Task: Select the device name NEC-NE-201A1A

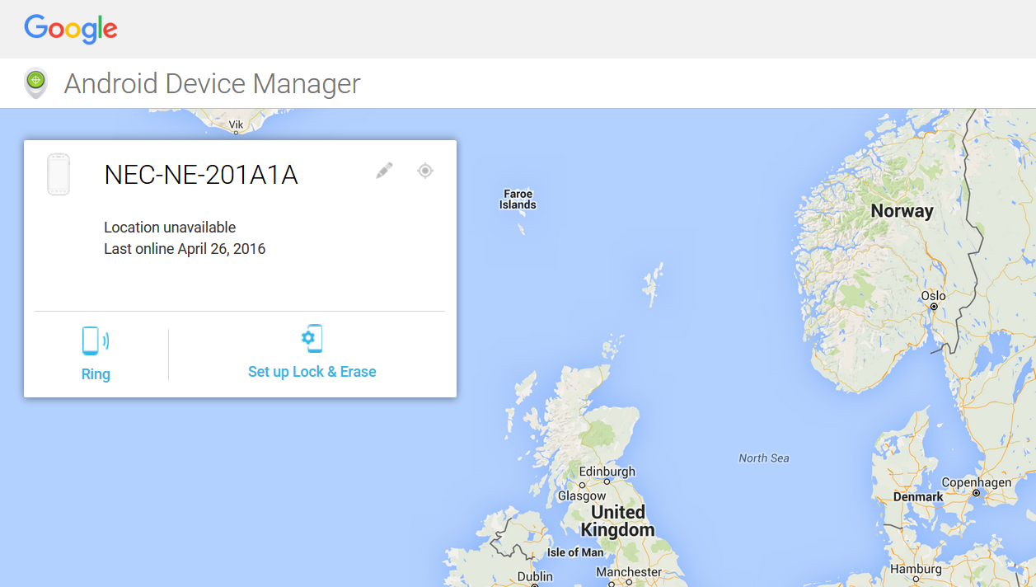Action: tap(201, 175)
